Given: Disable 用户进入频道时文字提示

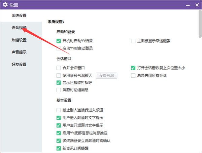Looking at the screenshot, I should click(59, 118).
